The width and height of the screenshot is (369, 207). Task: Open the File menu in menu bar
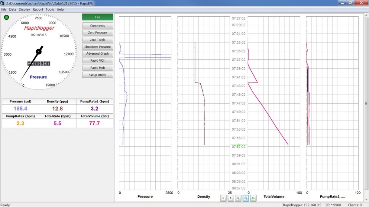(x=4, y=9)
